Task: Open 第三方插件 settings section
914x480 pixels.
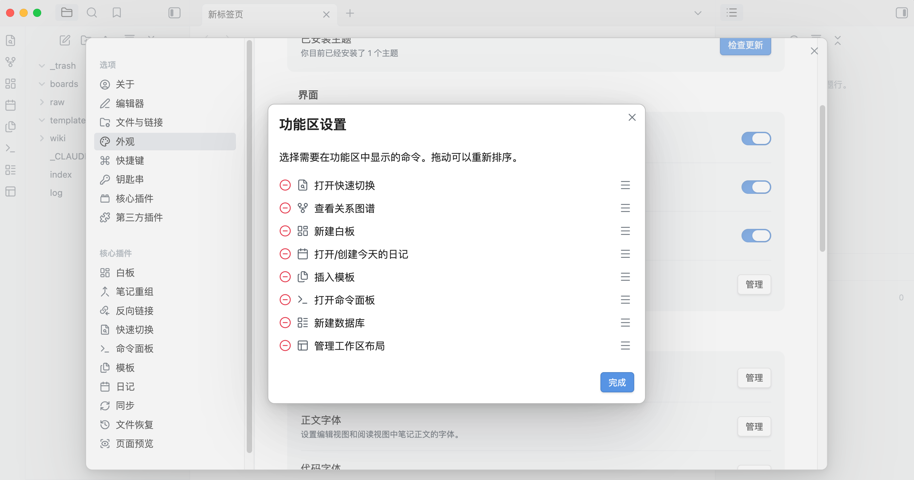Action: [x=165, y=217]
